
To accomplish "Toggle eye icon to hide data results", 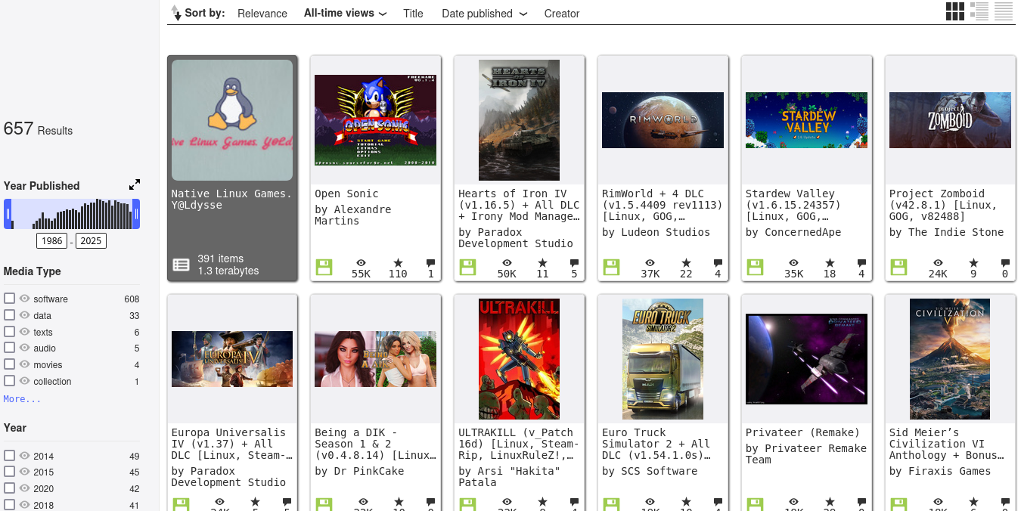I will pyautogui.click(x=24, y=315).
